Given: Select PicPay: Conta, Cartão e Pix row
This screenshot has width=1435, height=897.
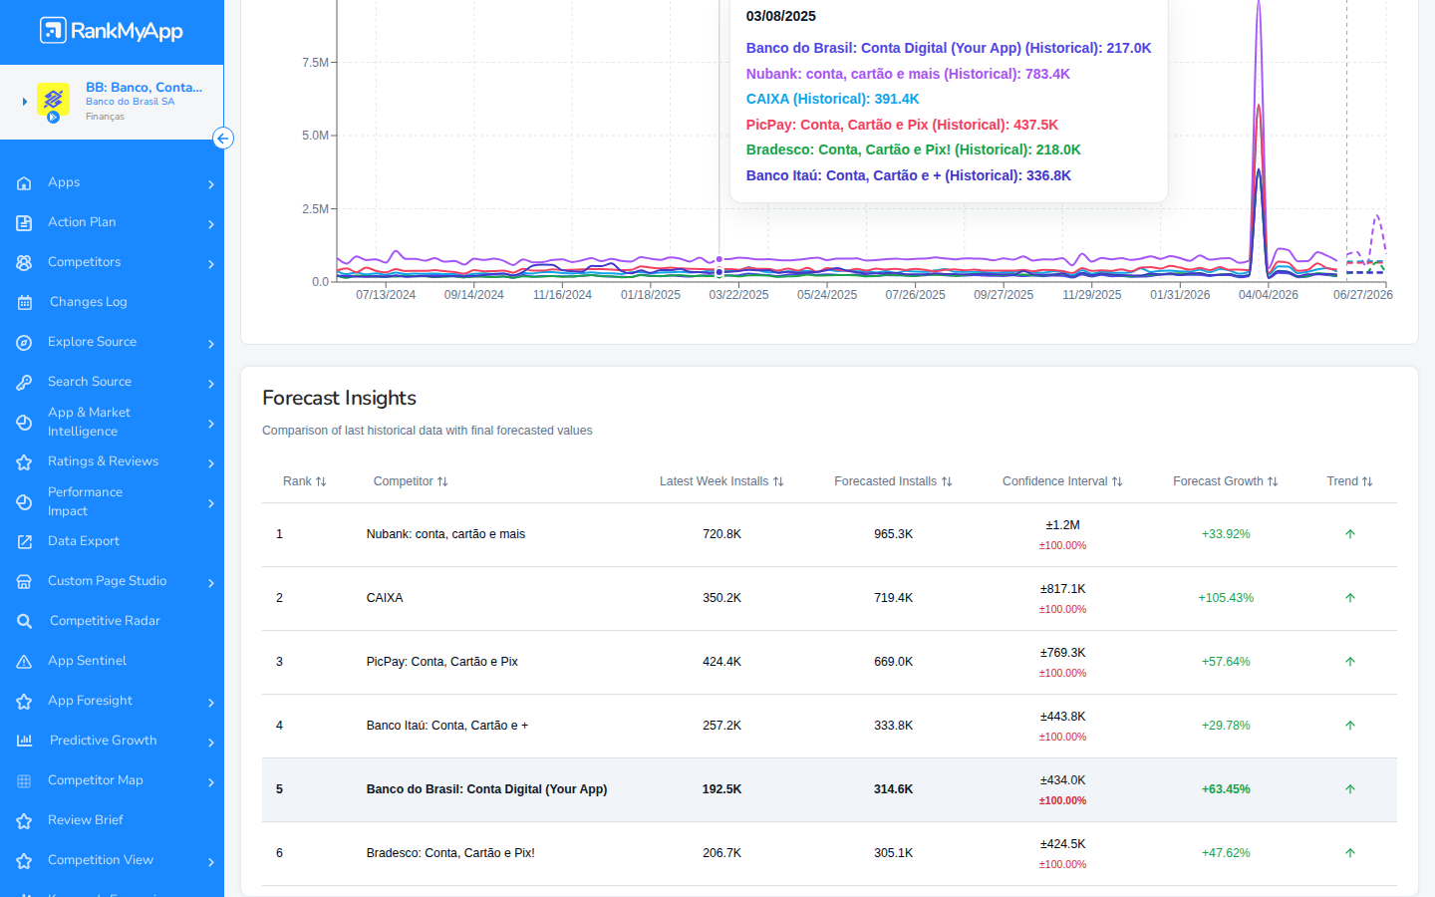Looking at the screenshot, I should pyautogui.click(x=829, y=662).
